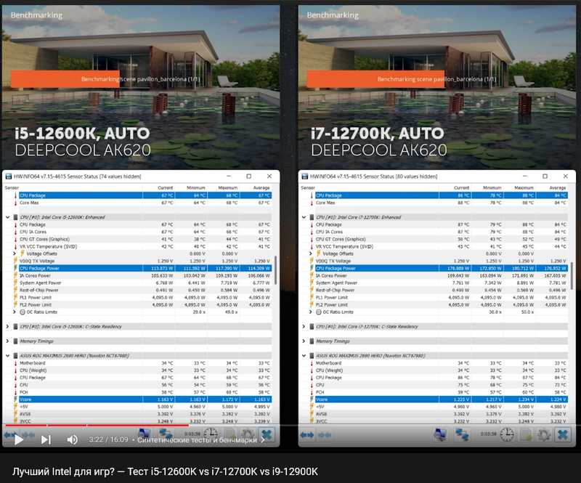The height and width of the screenshot is (483, 581).
Task: Start logging with the sheet-plus icon in i7-12700K window
Action: tap(526, 434)
